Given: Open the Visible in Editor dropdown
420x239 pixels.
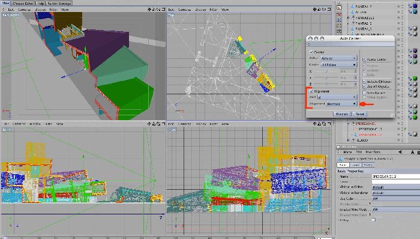Looking at the screenshot, I should [396, 187].
